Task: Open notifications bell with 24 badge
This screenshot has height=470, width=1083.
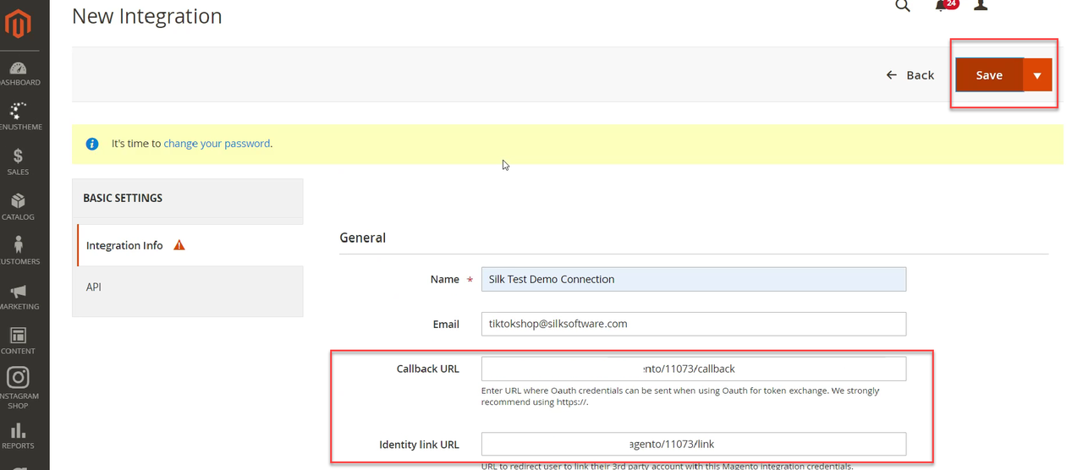Action: [x=943, y=7]
